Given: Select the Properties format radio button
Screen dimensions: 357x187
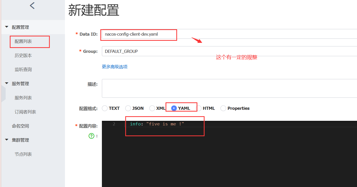Looking at the screenshot, I should pyautogui.click(x=223, y=108).
